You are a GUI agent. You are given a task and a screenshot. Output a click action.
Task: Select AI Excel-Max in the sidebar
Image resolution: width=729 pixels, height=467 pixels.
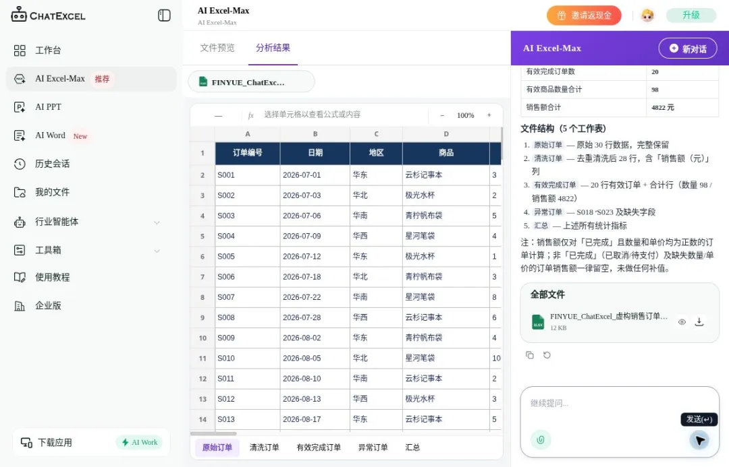pos(91,79)
